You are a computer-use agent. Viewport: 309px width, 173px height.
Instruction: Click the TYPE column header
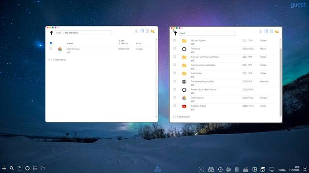coord(138,44)
